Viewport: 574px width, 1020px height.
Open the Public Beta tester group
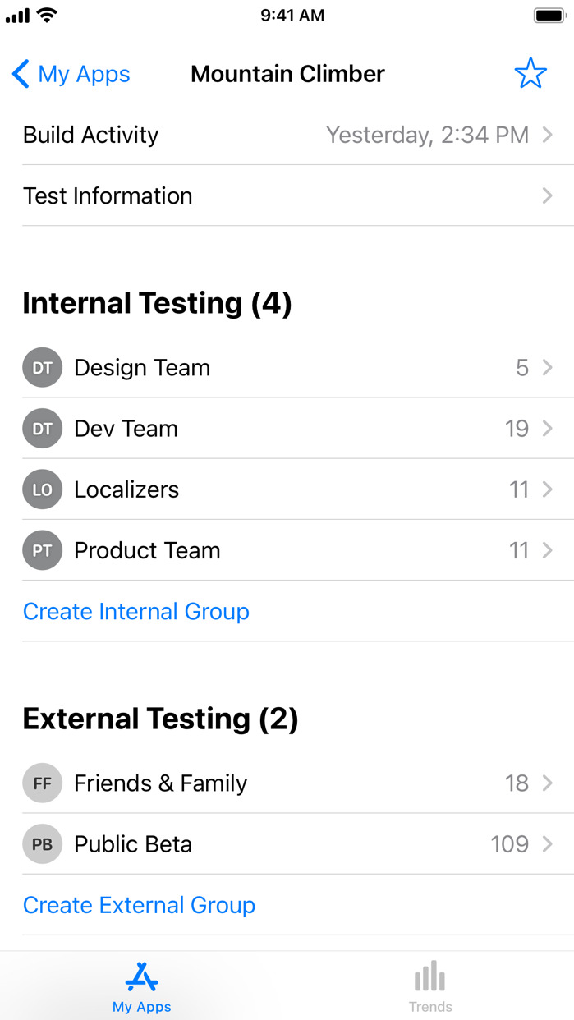click(x=287, y=844)
